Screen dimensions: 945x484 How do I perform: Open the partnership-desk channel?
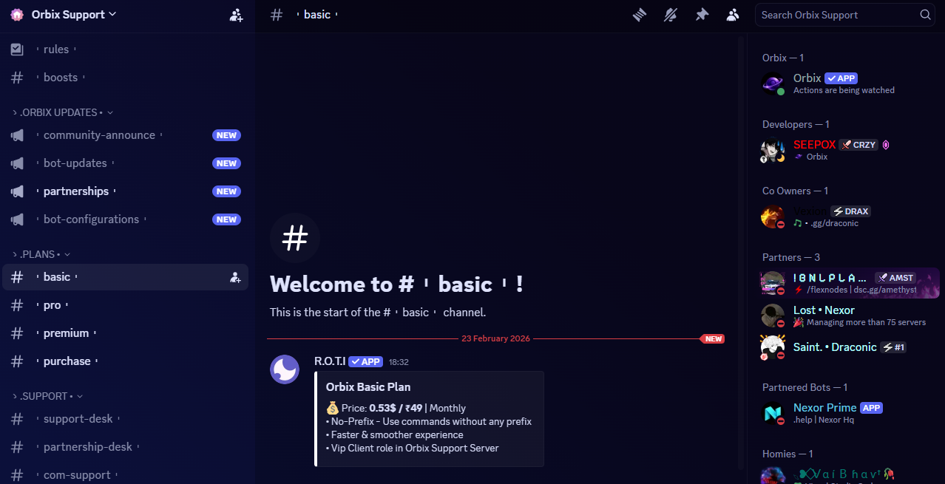coord(125,447)
